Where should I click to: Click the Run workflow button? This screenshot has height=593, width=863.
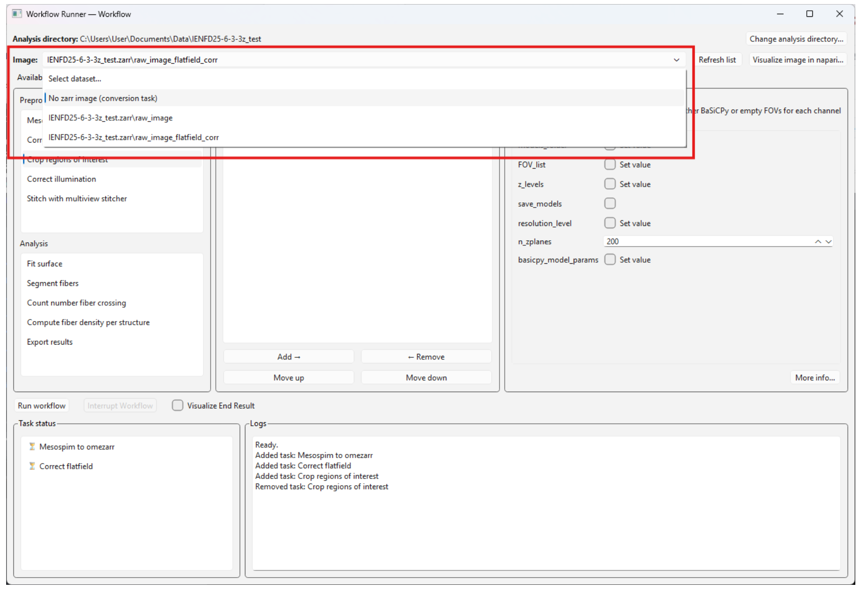41,405
